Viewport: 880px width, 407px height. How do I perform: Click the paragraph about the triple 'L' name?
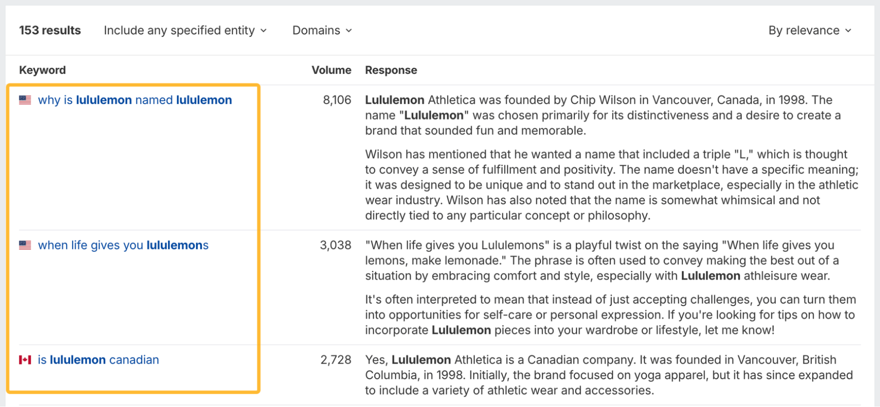point(611,185)
